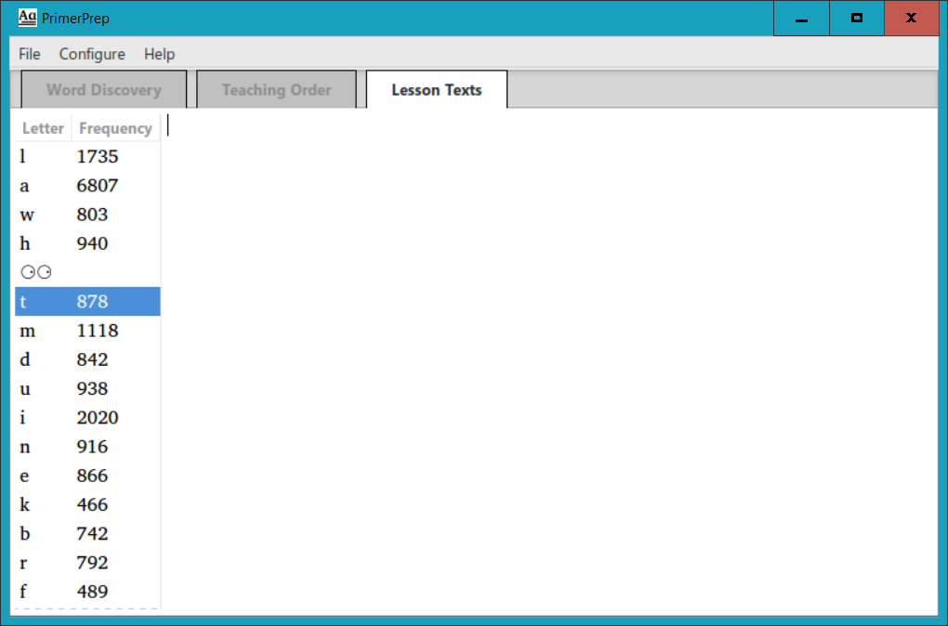Open the Help menu
Screen dimensions: 948x626
[159, 54]
